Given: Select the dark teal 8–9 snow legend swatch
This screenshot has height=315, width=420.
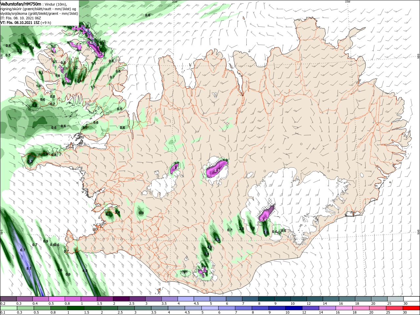Looking at the screenshot, I should tap(266, 299).
